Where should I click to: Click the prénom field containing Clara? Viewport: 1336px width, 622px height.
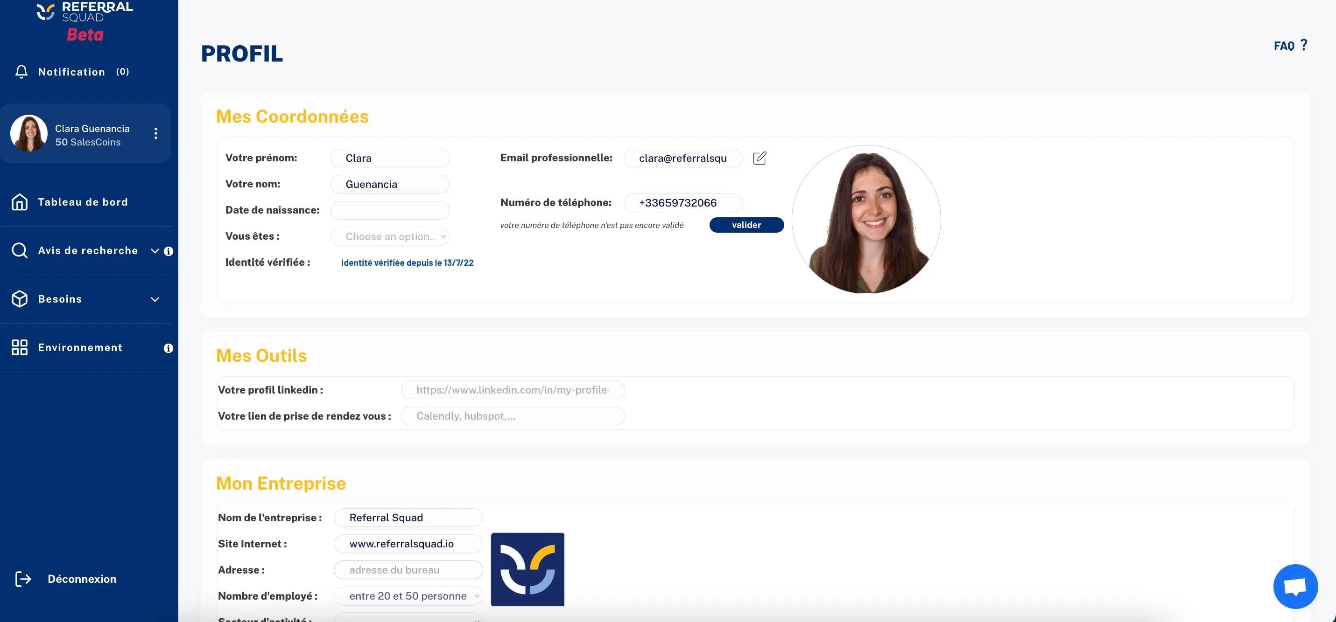(x=389, y=158)
